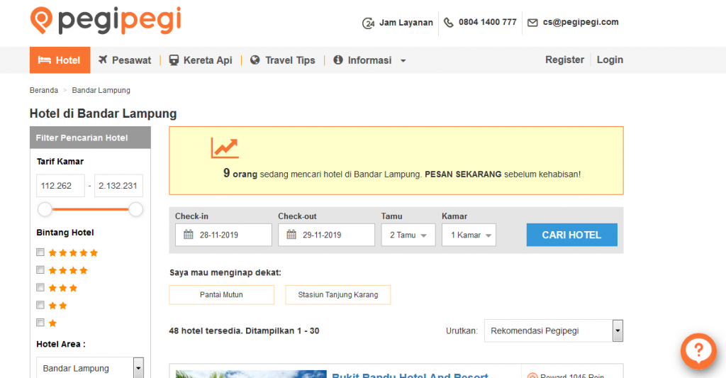The image size is (726, 378).
Task: Tick the three-star hotel checkbox
Action: pyautogui.click(x=40, y=287)
